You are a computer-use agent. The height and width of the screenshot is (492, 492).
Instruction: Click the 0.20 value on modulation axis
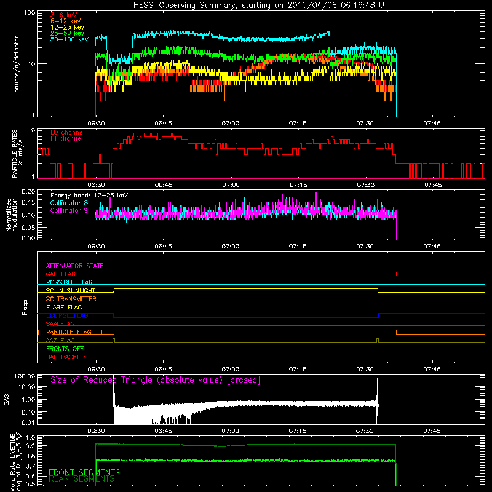tap(28, 192)
